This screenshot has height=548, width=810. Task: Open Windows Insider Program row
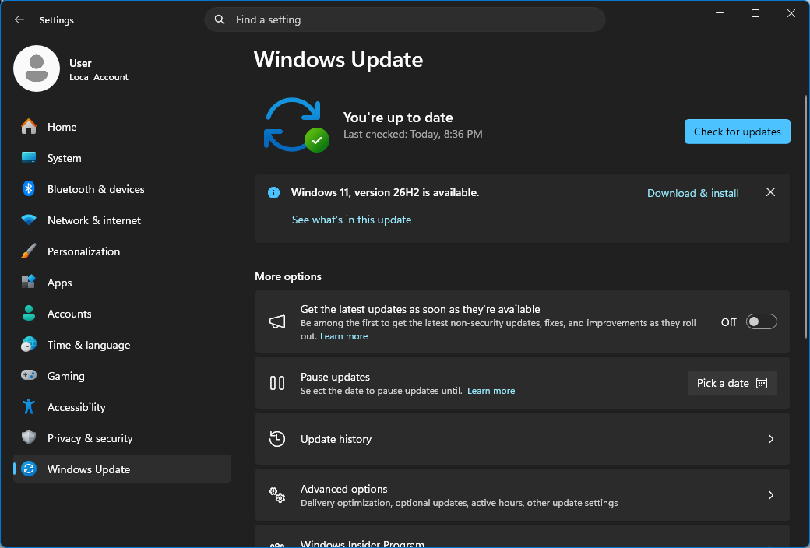pyautogui.click(x=523, y=537)
